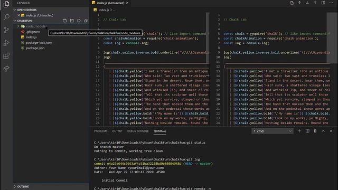
Task: Split the terminal panel
Action: click(x=307, y=131)
